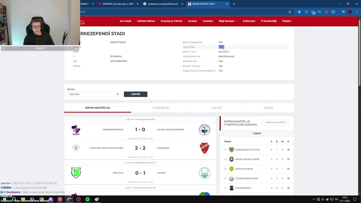Open Kağıthane Spor in standings
This screenshot has width=361, height=203.
[x=244, y=169]
